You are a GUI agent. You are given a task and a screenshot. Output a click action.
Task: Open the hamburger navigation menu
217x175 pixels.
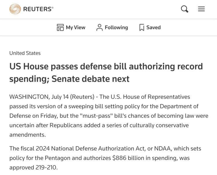tap(201, 9)
